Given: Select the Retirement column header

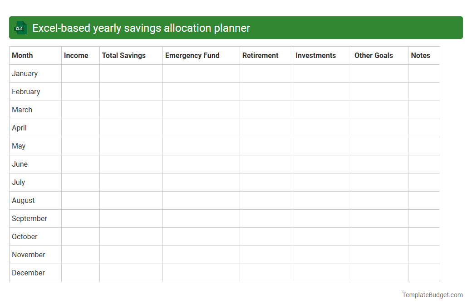Looking at the screenshot, I should coord(260,55).
